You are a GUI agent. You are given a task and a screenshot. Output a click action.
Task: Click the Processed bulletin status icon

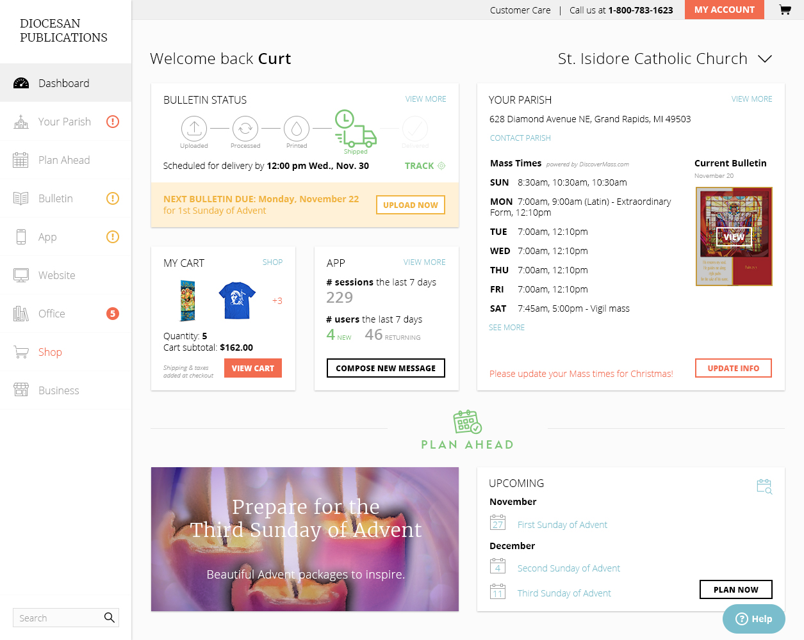click(245, 129)
